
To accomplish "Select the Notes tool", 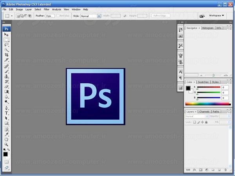I will [6, 129].
